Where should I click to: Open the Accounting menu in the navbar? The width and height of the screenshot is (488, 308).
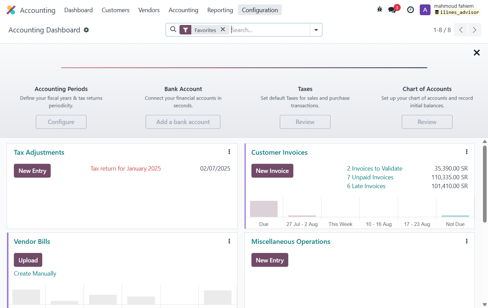[184, 10]
